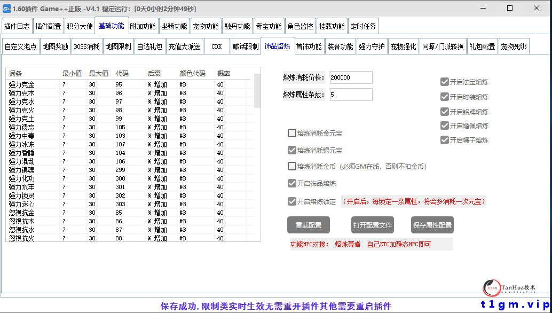Uncheck 开启幡子熔炼 option
552x313 pixels.
coord(445,140)
